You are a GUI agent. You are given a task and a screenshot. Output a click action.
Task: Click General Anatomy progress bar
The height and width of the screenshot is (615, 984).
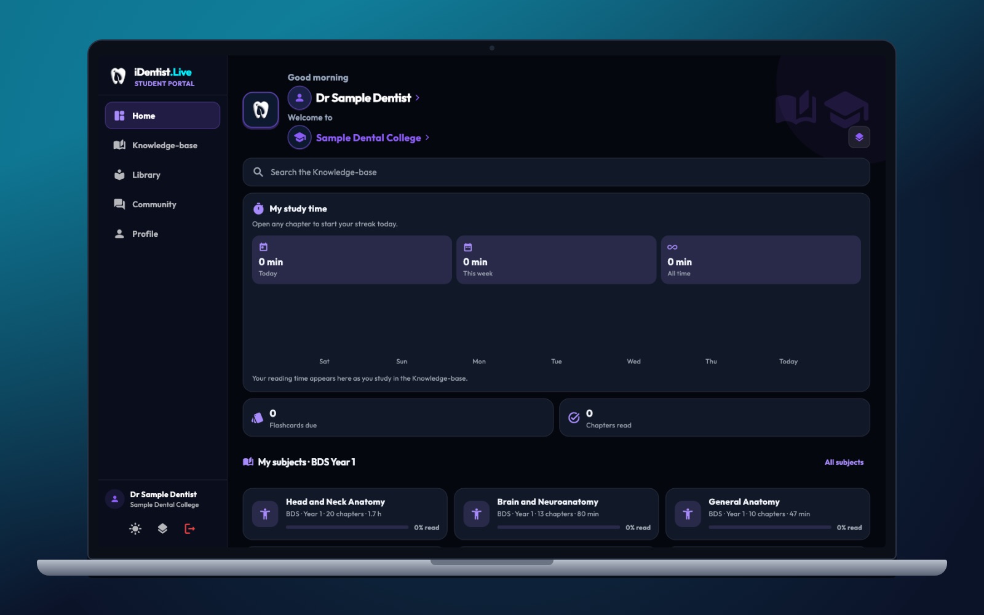769,527
